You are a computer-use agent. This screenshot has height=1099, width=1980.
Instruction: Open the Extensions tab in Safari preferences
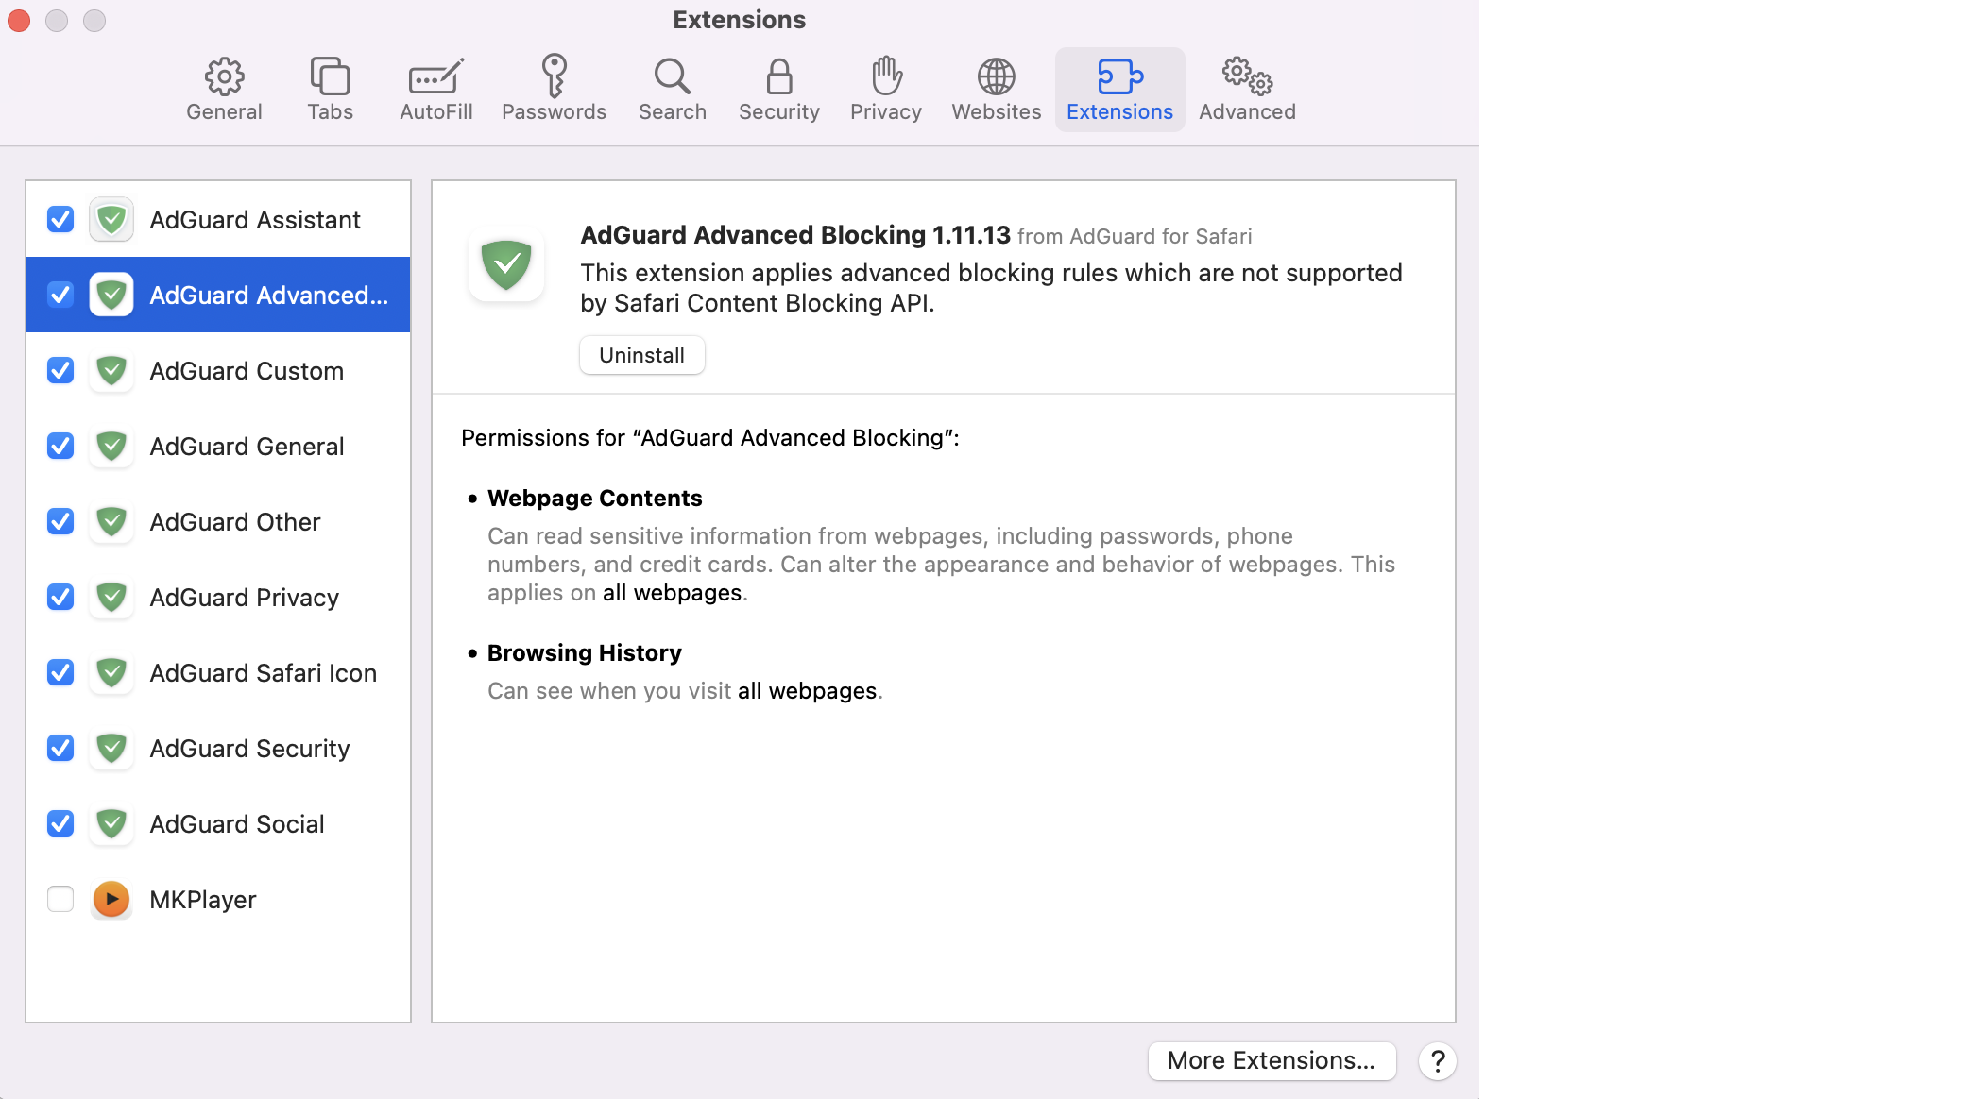(x=1119, y=85)
